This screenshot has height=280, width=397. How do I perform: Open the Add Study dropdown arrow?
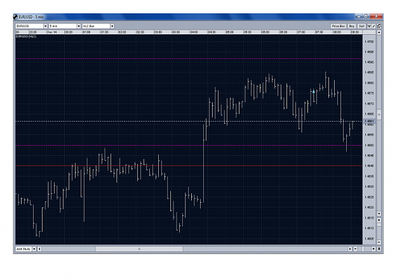point(34,249)
